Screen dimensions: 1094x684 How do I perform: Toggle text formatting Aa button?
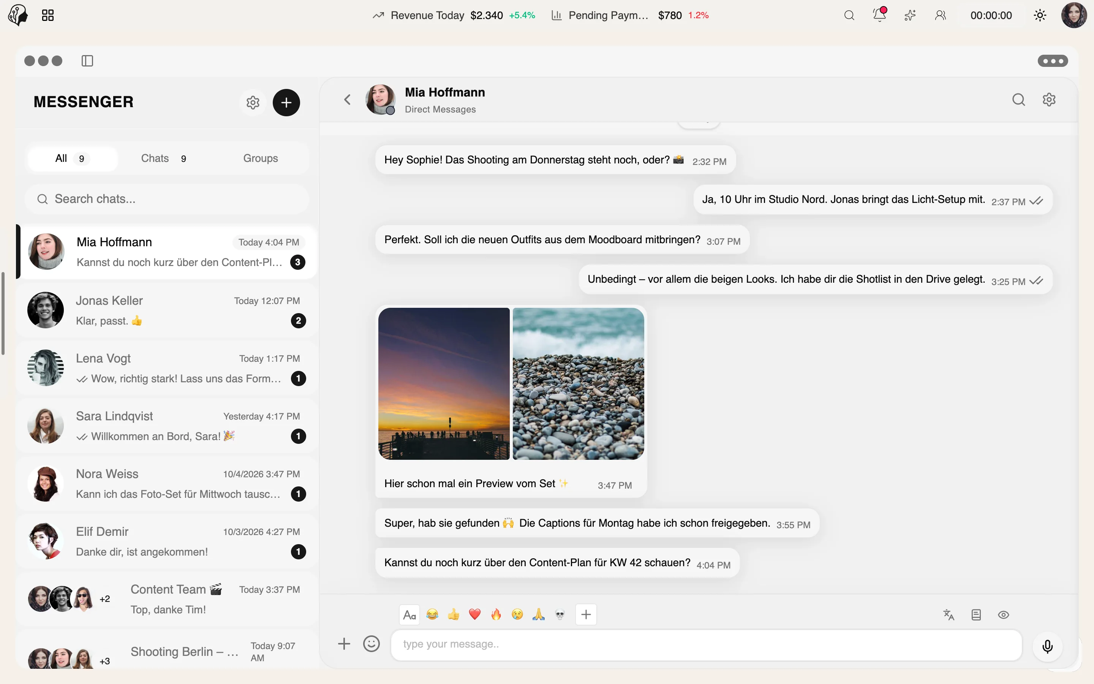(409, 615)
